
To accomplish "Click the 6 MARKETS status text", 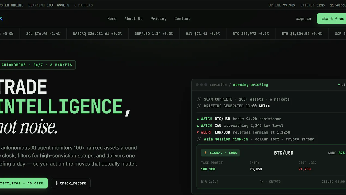I will [x=83, y=5].
